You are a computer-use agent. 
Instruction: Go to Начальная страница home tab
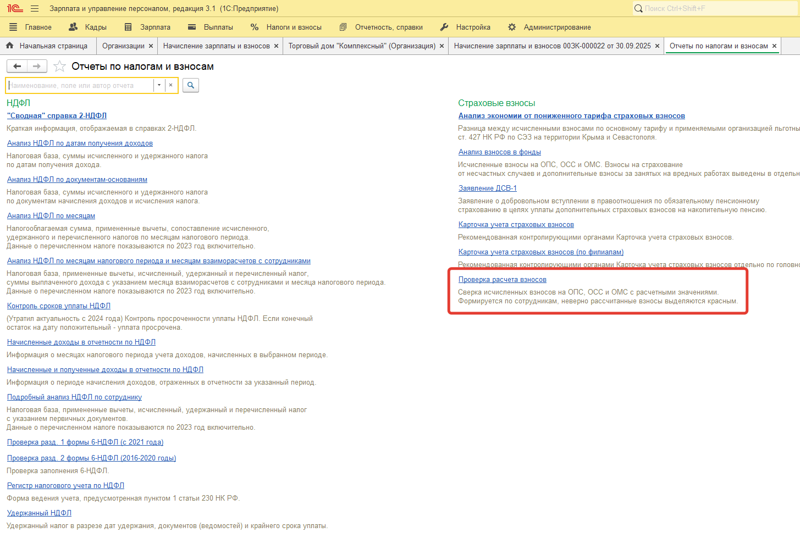tap(47, 46)
